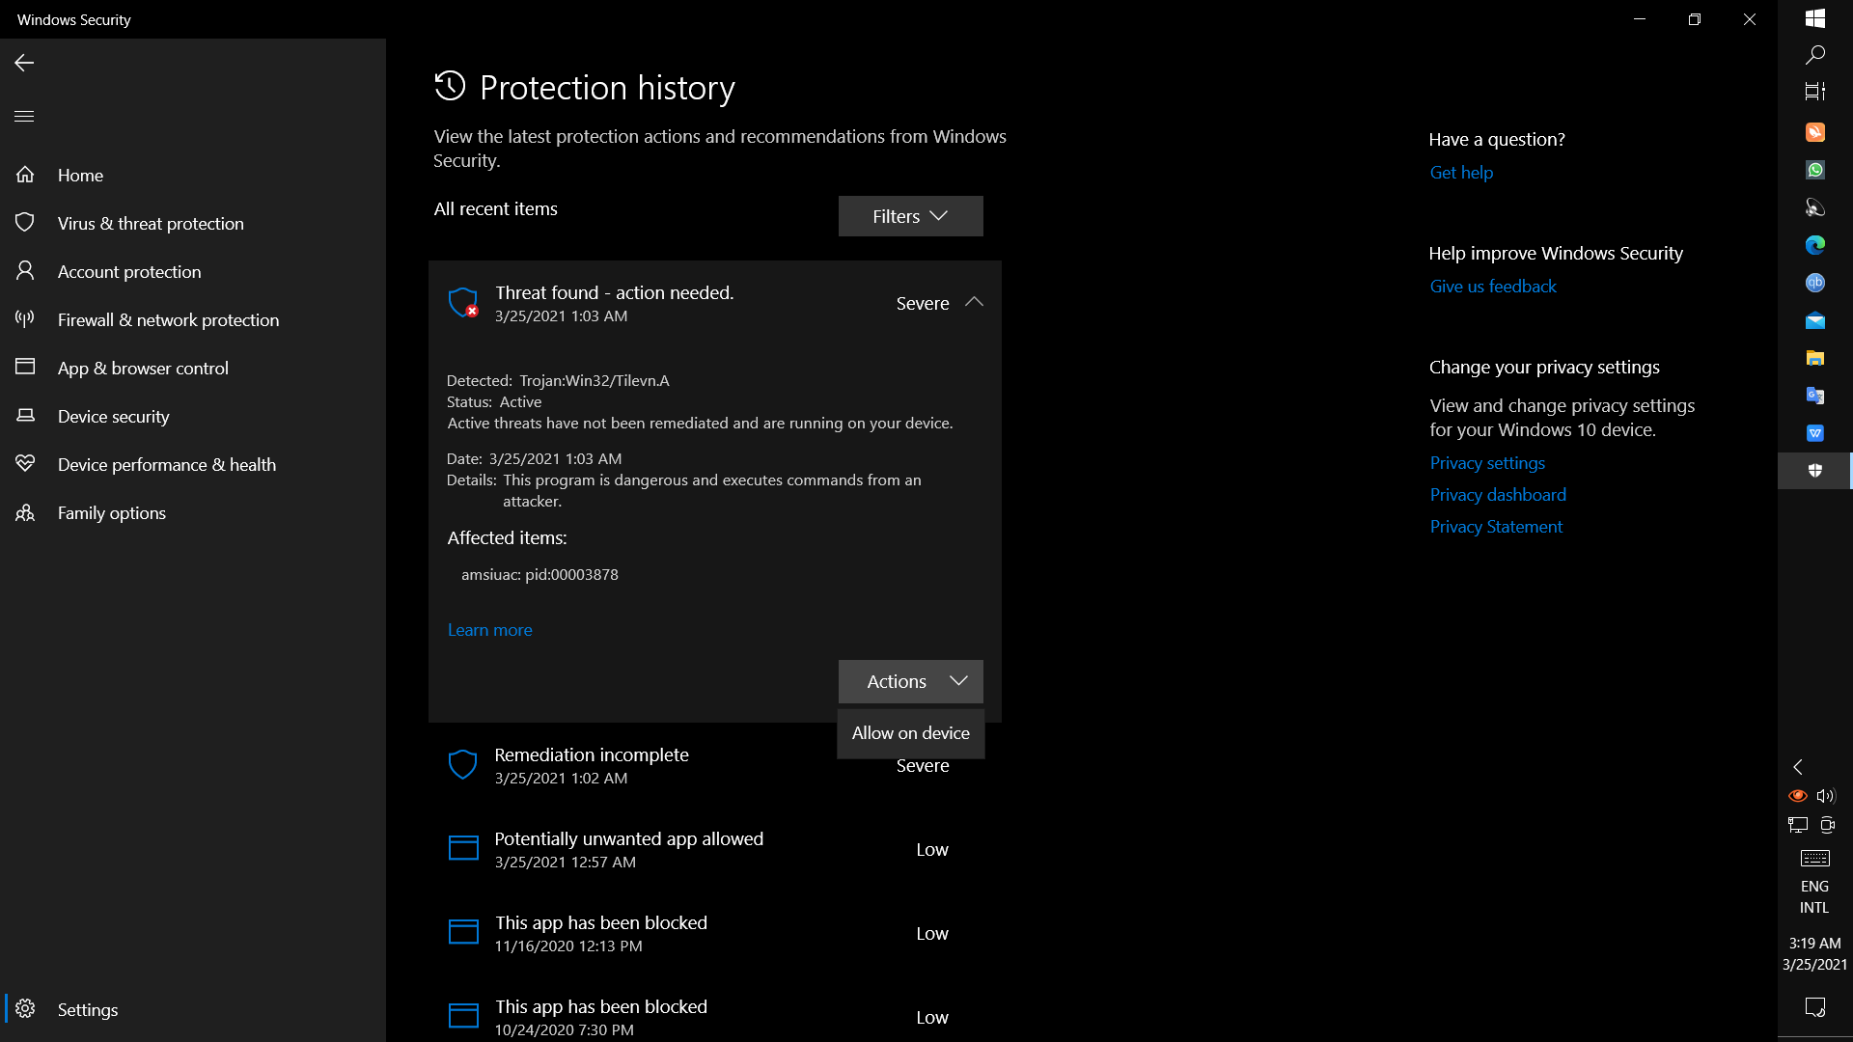
Task: Choose Allow on device
Action: (x=910, y=733)
